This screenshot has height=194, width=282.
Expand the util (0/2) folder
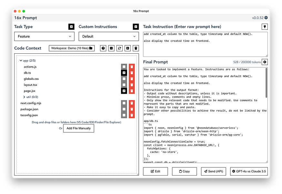pyautogui.click(x=31, y=97)
